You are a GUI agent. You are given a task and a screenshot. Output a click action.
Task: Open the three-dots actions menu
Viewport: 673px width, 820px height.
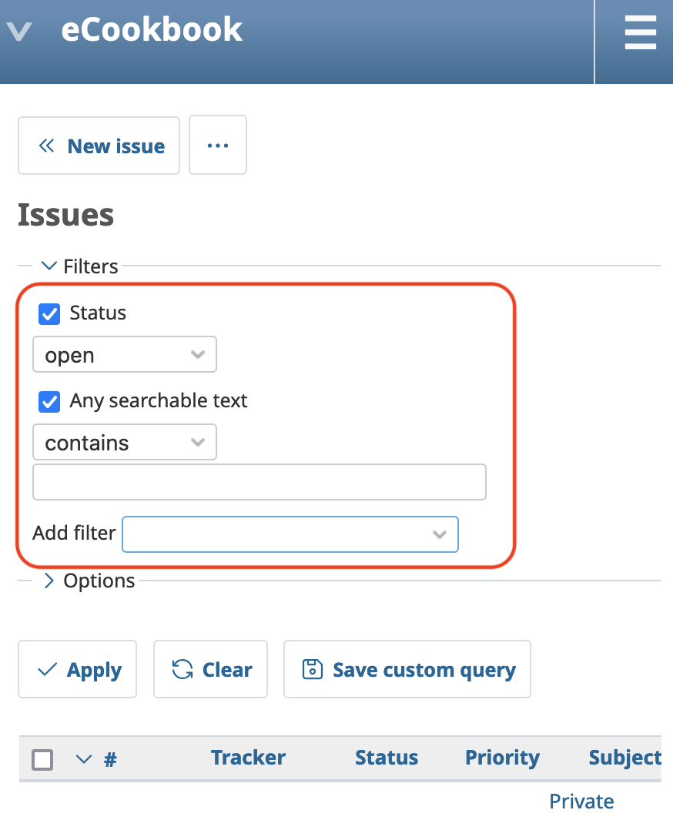coord(218,146)
